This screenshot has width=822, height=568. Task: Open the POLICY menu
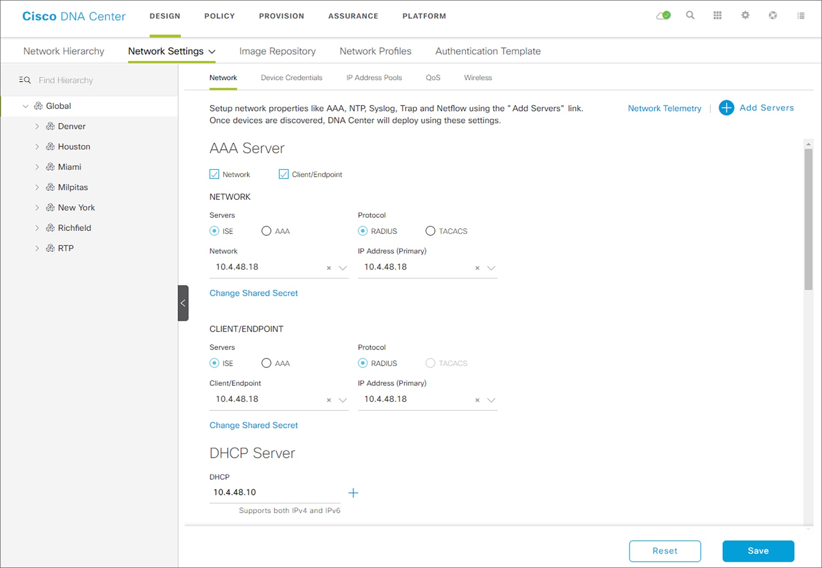(x=220, y=16)
